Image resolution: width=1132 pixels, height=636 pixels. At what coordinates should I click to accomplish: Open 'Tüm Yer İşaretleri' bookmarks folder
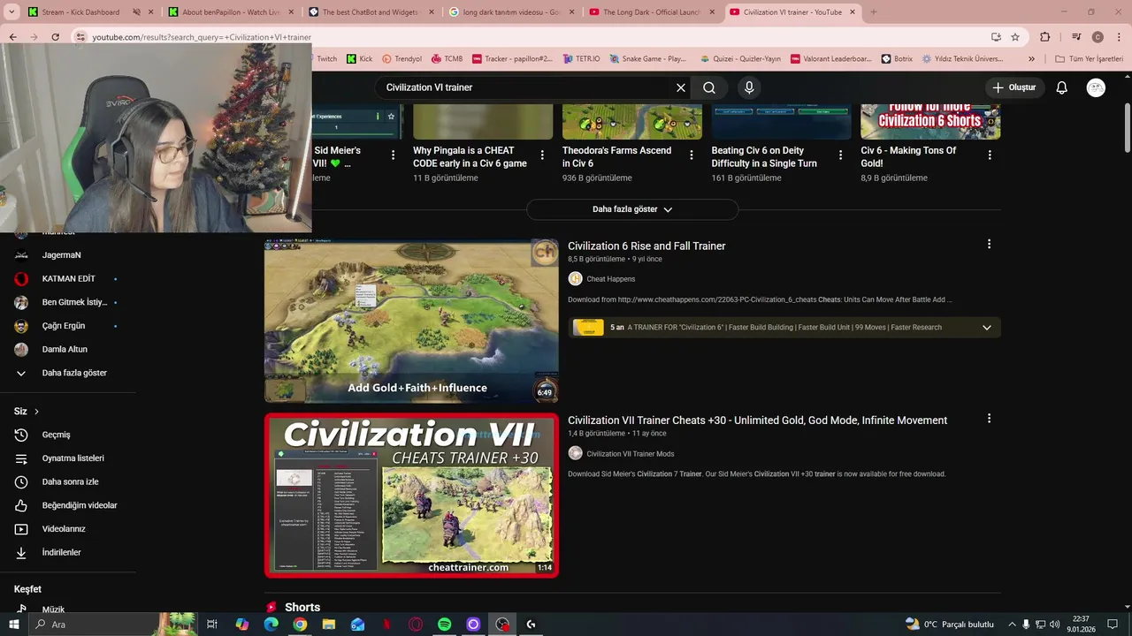pos(1089,59)
